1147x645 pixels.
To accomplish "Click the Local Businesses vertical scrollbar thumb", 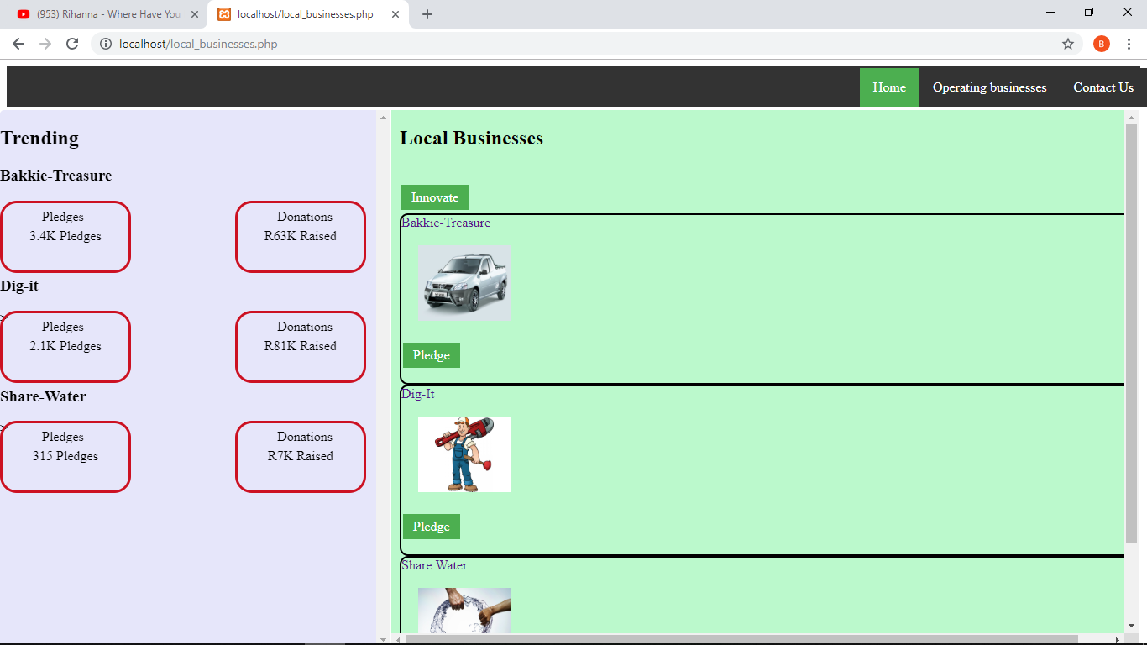I will pyautogui.click(x=1131, y=333).
